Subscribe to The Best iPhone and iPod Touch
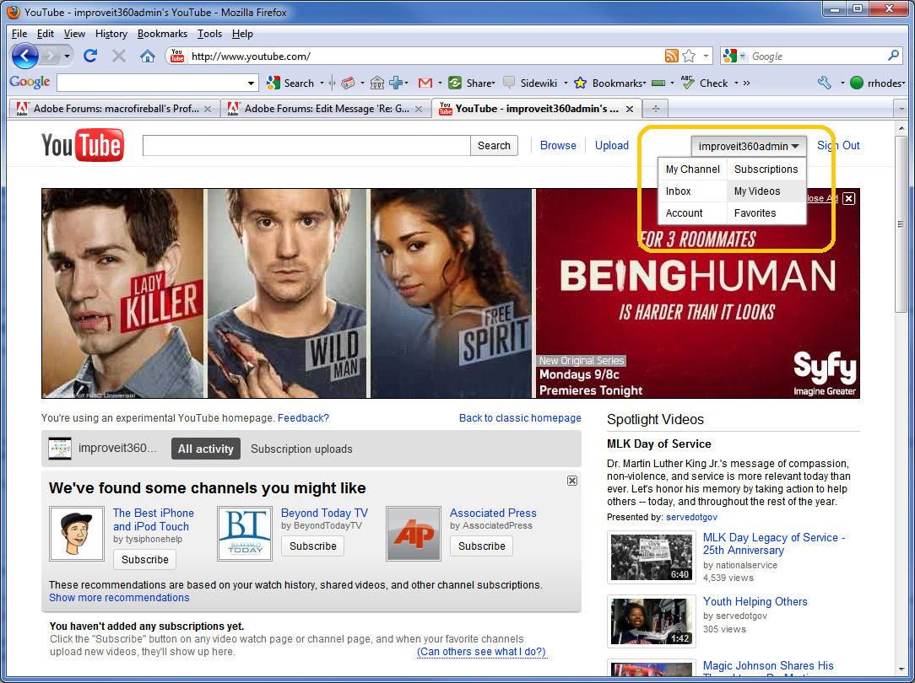This screenshot has width=915, height=683. pos(144,559)
